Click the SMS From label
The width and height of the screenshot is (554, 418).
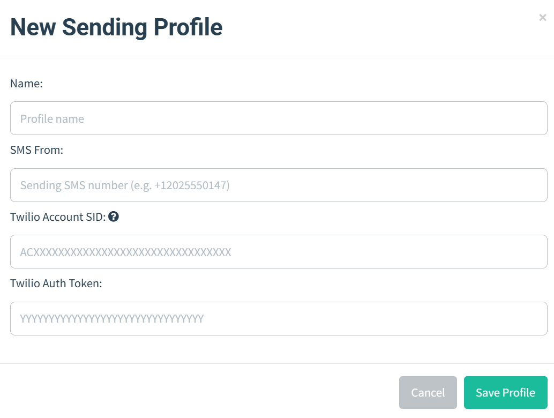36,150
